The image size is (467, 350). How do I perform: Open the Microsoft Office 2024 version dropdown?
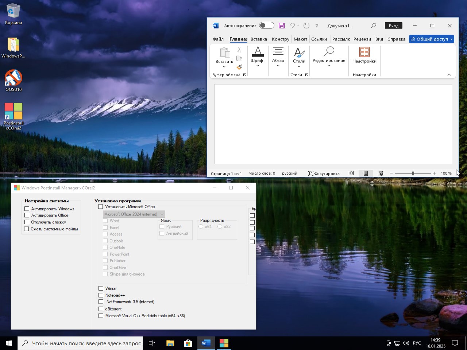pos(134,214)
